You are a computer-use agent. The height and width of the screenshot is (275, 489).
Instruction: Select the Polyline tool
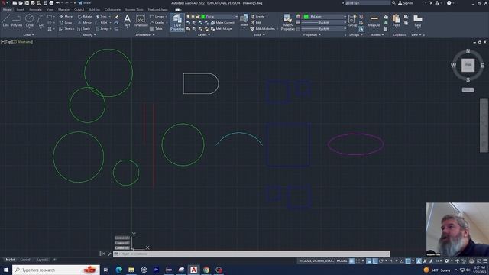[17, 21]
